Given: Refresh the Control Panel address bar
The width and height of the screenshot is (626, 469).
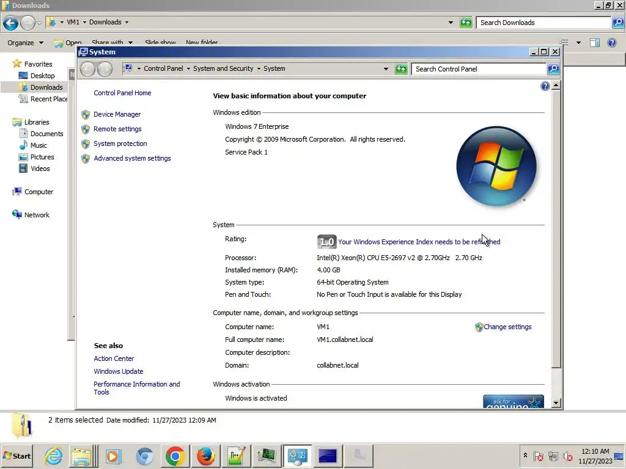Looking at the screenshot, I should pyautogui.click(x=401, y=69).
